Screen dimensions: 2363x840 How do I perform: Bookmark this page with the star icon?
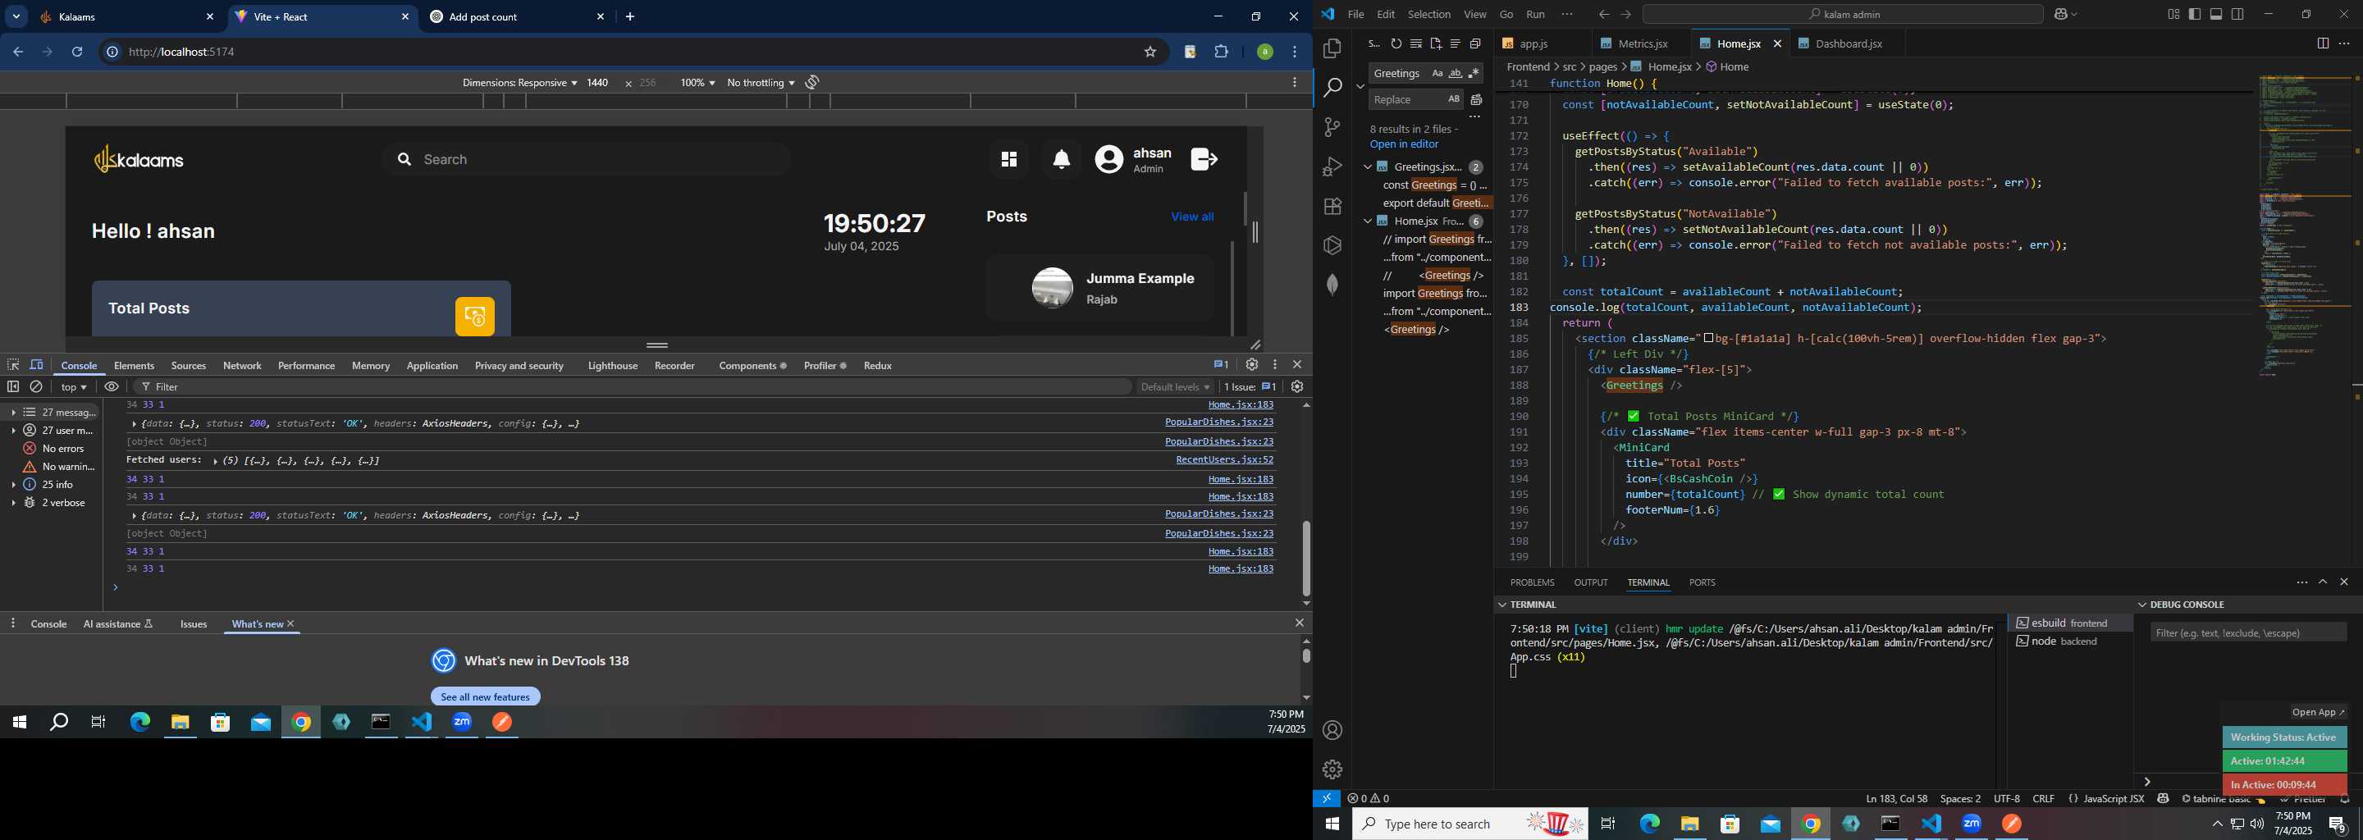coord(1150,52)
